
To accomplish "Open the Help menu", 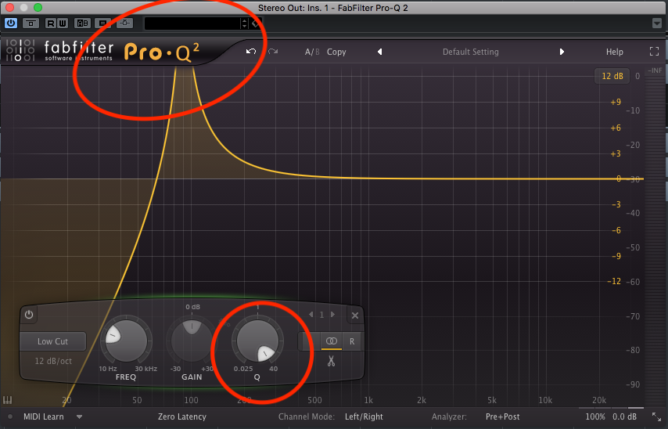I will (614, 52).
